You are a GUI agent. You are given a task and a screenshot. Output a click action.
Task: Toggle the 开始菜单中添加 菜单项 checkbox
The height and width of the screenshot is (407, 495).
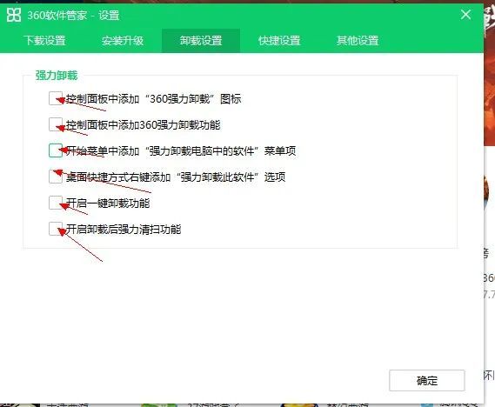(x=56, y=150)
